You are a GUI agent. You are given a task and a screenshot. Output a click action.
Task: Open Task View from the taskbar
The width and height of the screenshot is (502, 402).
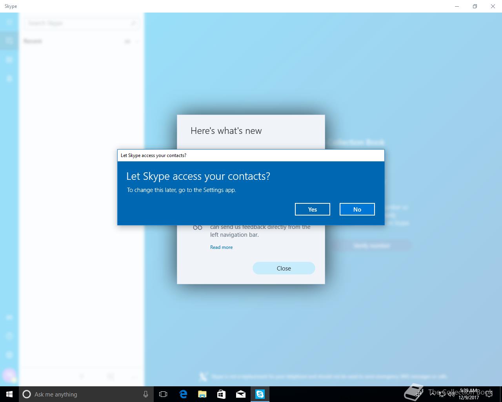tap(163, 394)
